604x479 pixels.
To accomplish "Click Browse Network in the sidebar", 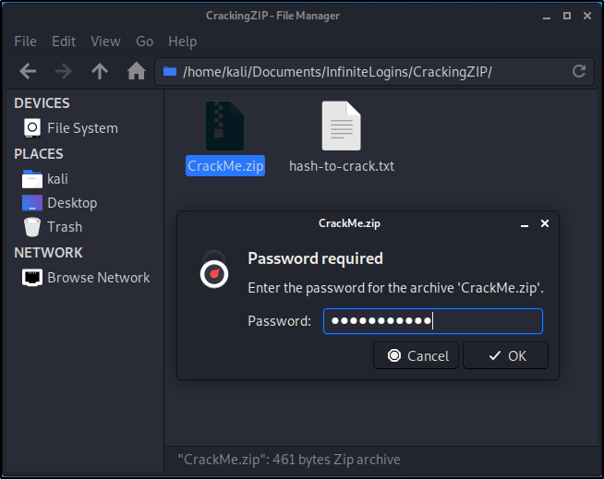I will tap(98, 278).
